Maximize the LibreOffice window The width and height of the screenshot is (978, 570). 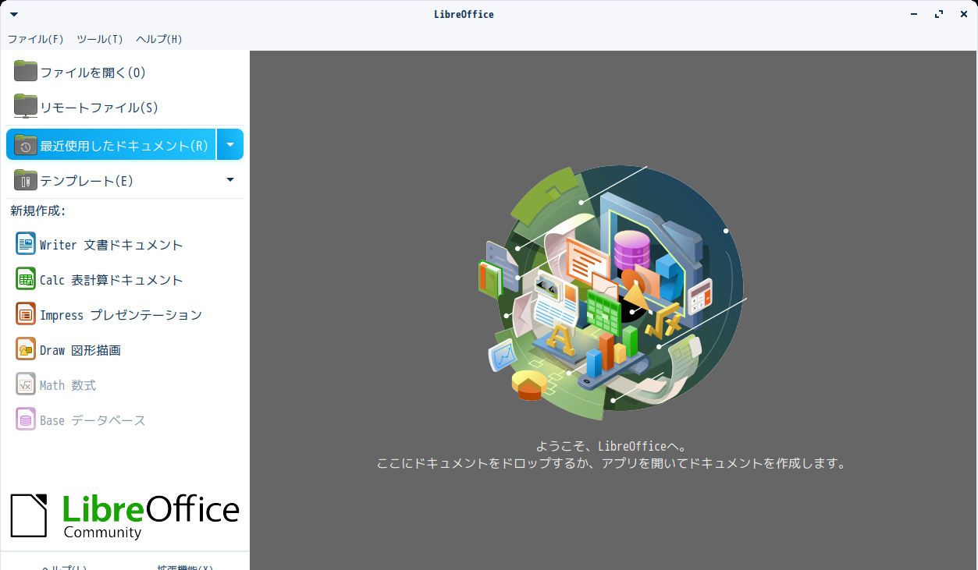(x=939, y=14)
